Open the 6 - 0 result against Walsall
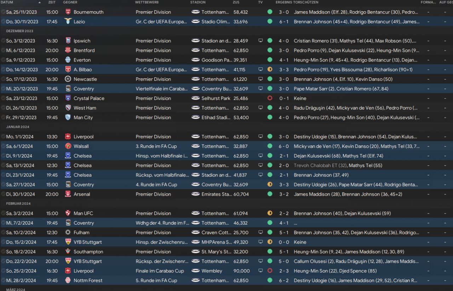Screen dimensions: 453x291 [x=284, y=146]
